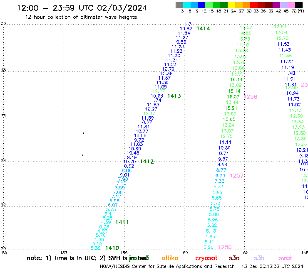Click latitude axis label 30
The height and width of the screenshot is (270, 308).
pos(3,24)
